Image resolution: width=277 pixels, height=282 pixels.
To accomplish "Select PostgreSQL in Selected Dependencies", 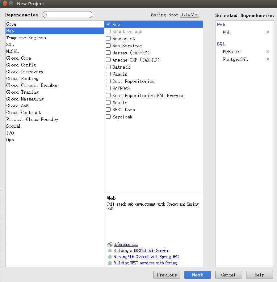I will tap(235, 59).
